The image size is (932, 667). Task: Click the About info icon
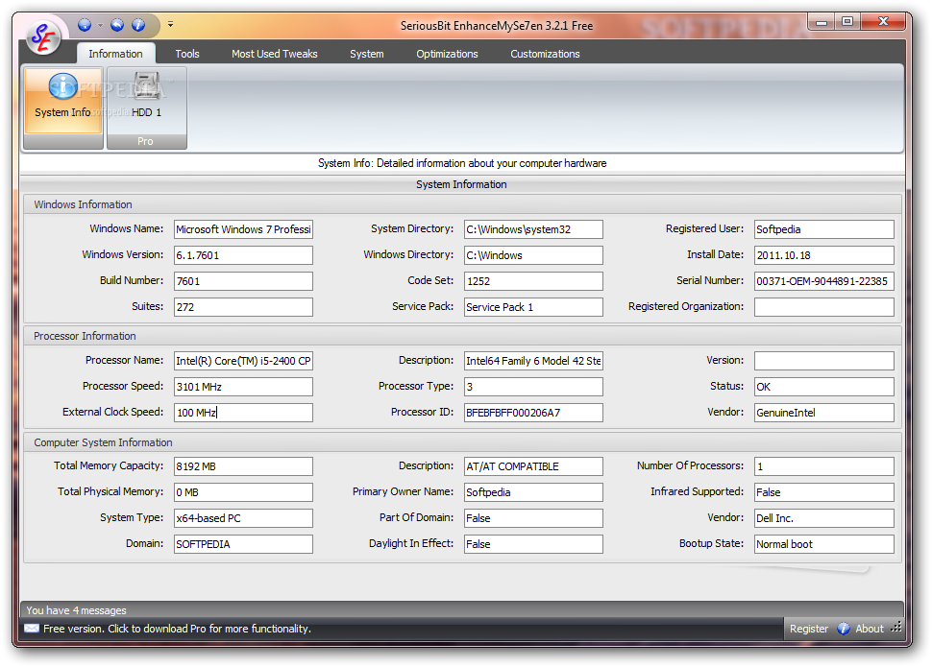pyautogui.click(x=844, y=629)
